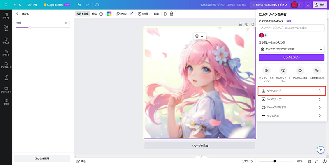The height and width of the screenshot is (165, 329).
Task: Open 配置 position option
Action: pos(156,14)
